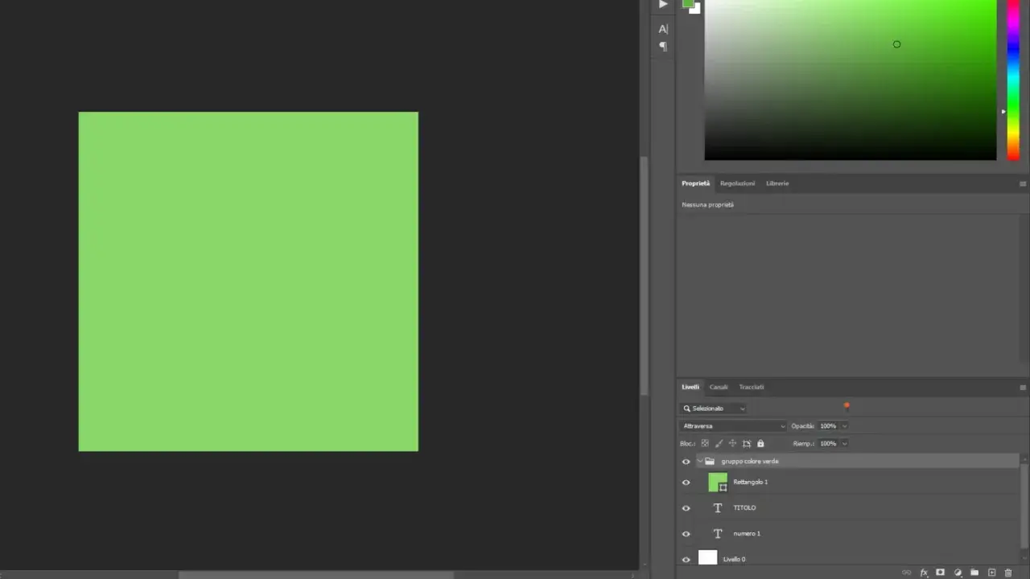The image size is (1030, 579).
Task: Toggle lock transparent pixels
Action: pos(705,443)
